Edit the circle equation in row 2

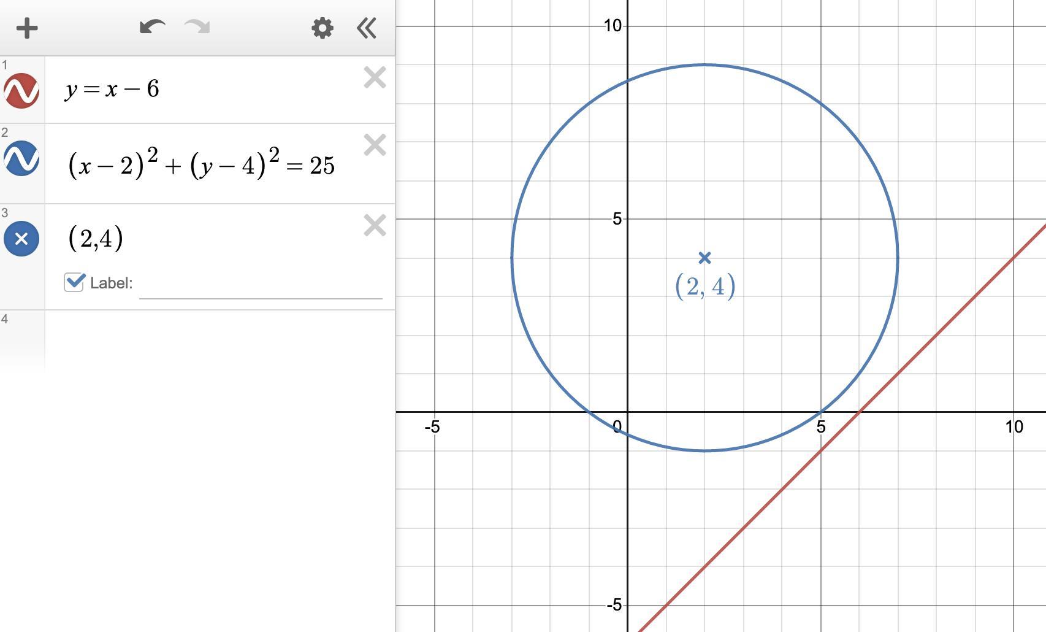point(202,163)
